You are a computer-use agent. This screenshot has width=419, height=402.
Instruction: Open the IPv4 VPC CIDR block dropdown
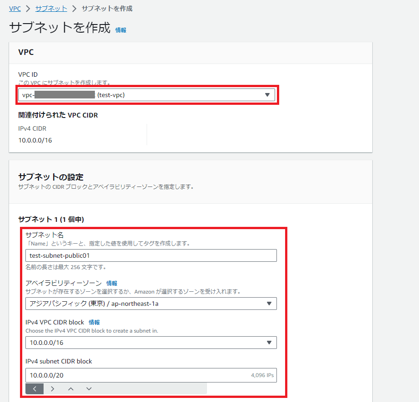(151, 343)
